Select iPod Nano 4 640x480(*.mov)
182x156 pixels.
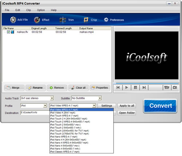82,146
